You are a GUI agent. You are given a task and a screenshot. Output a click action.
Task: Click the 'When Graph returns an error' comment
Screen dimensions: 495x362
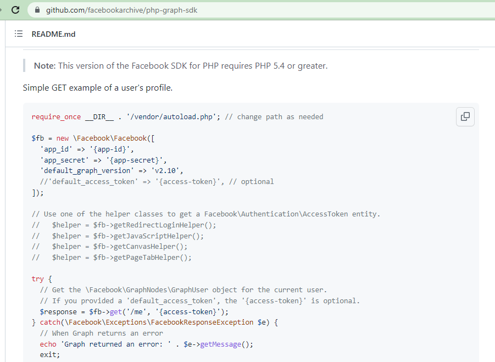101,333
